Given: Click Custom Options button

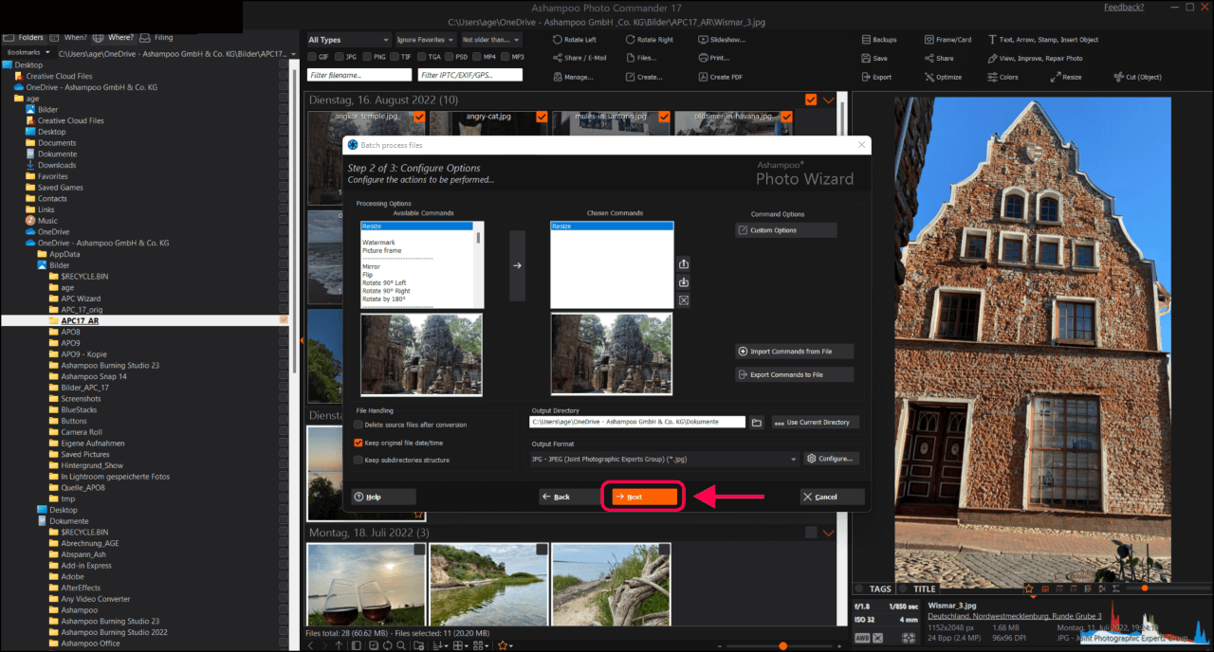Looking at the screenshot, I should [x=786, y=230].
